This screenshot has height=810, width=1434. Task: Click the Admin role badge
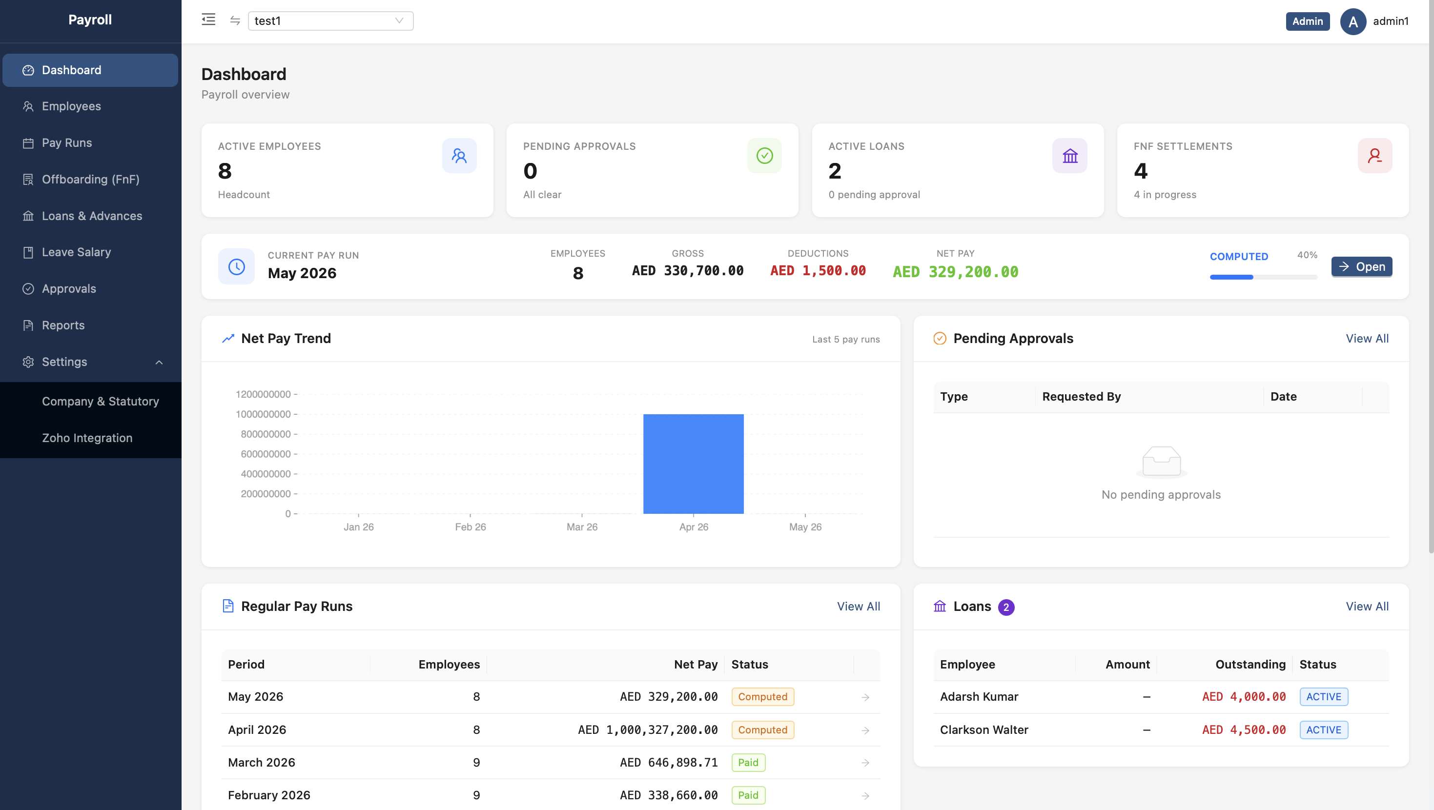click(1307, 21)
